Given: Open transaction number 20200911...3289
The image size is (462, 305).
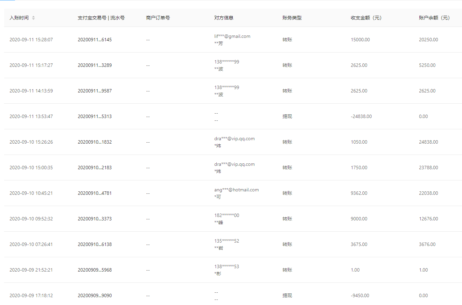Looking at the screenshot, I should coord(95,65).
